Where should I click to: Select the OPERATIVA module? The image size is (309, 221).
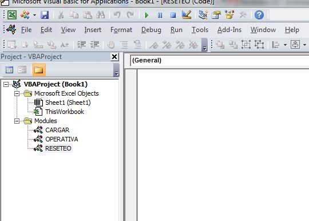point(61,139)
